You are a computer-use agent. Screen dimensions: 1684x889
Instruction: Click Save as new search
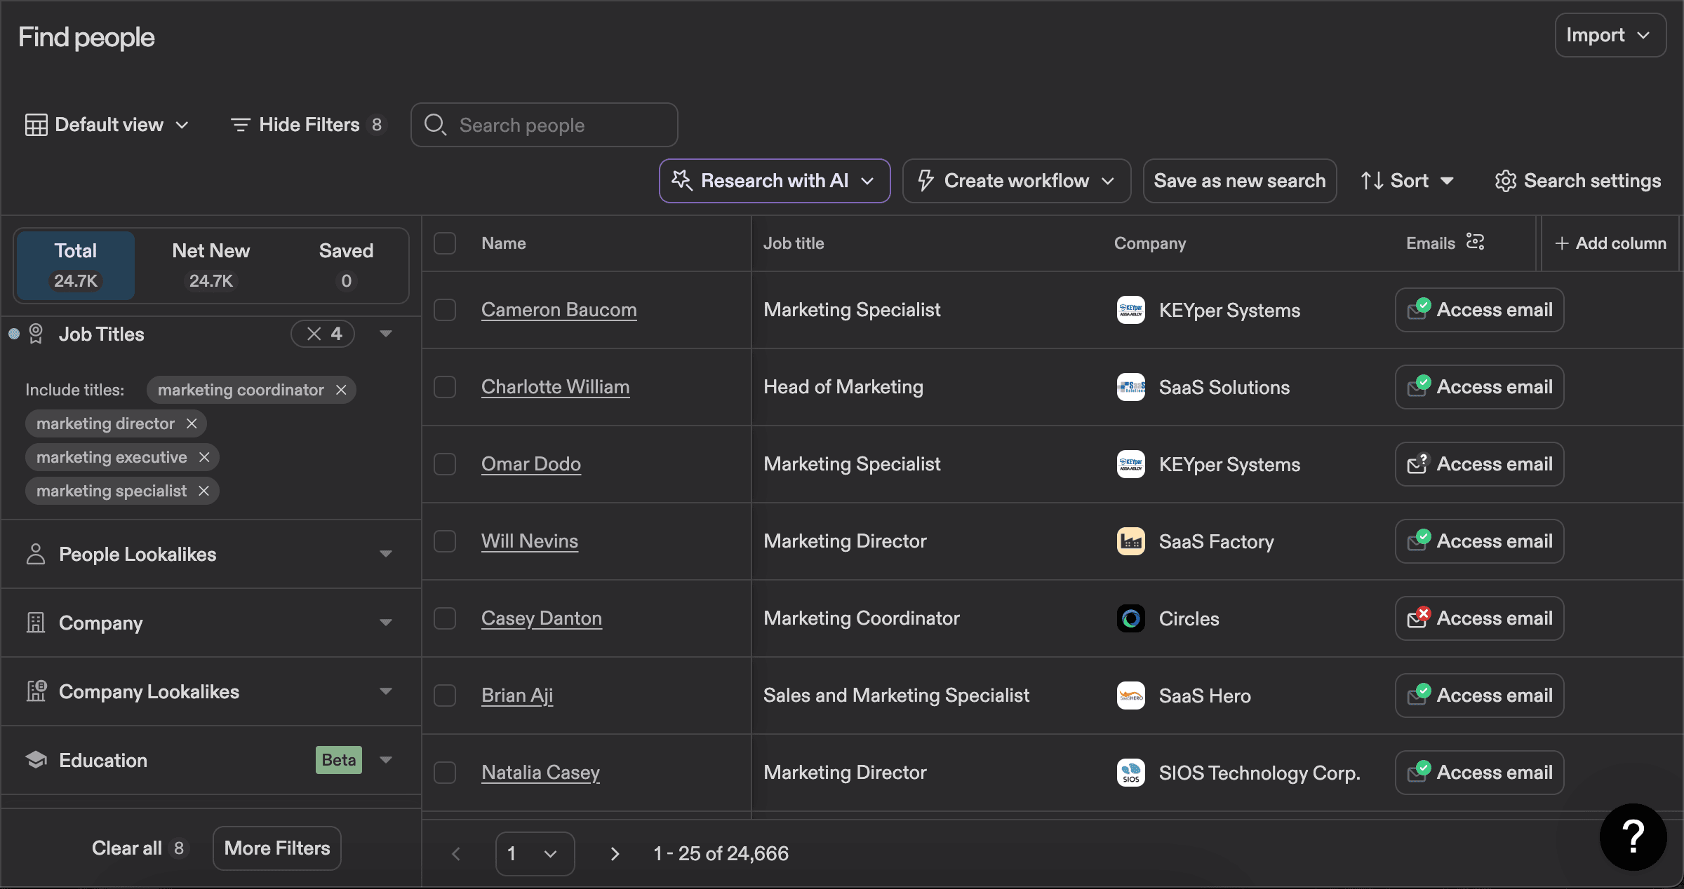point(1239,180)
